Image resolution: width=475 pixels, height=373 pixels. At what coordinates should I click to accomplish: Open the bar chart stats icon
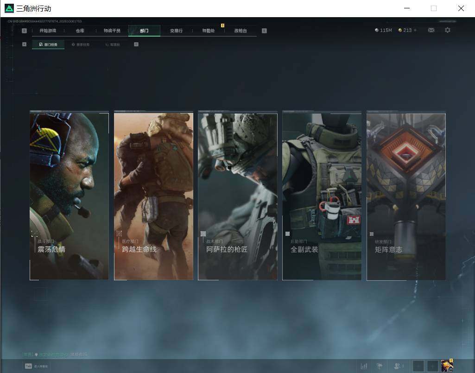pos(364,366)
